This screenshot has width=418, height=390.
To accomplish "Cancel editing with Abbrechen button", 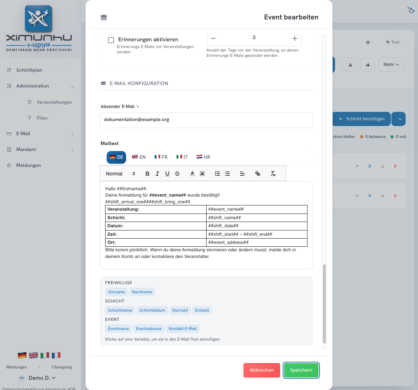I will (x=262, y=370).
